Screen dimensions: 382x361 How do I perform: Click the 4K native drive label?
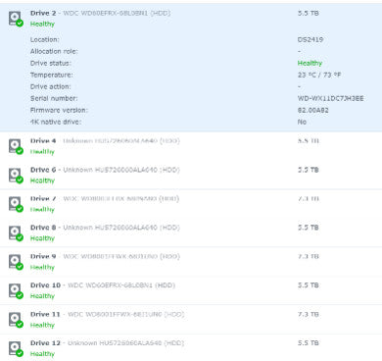(x=56, y=122)
